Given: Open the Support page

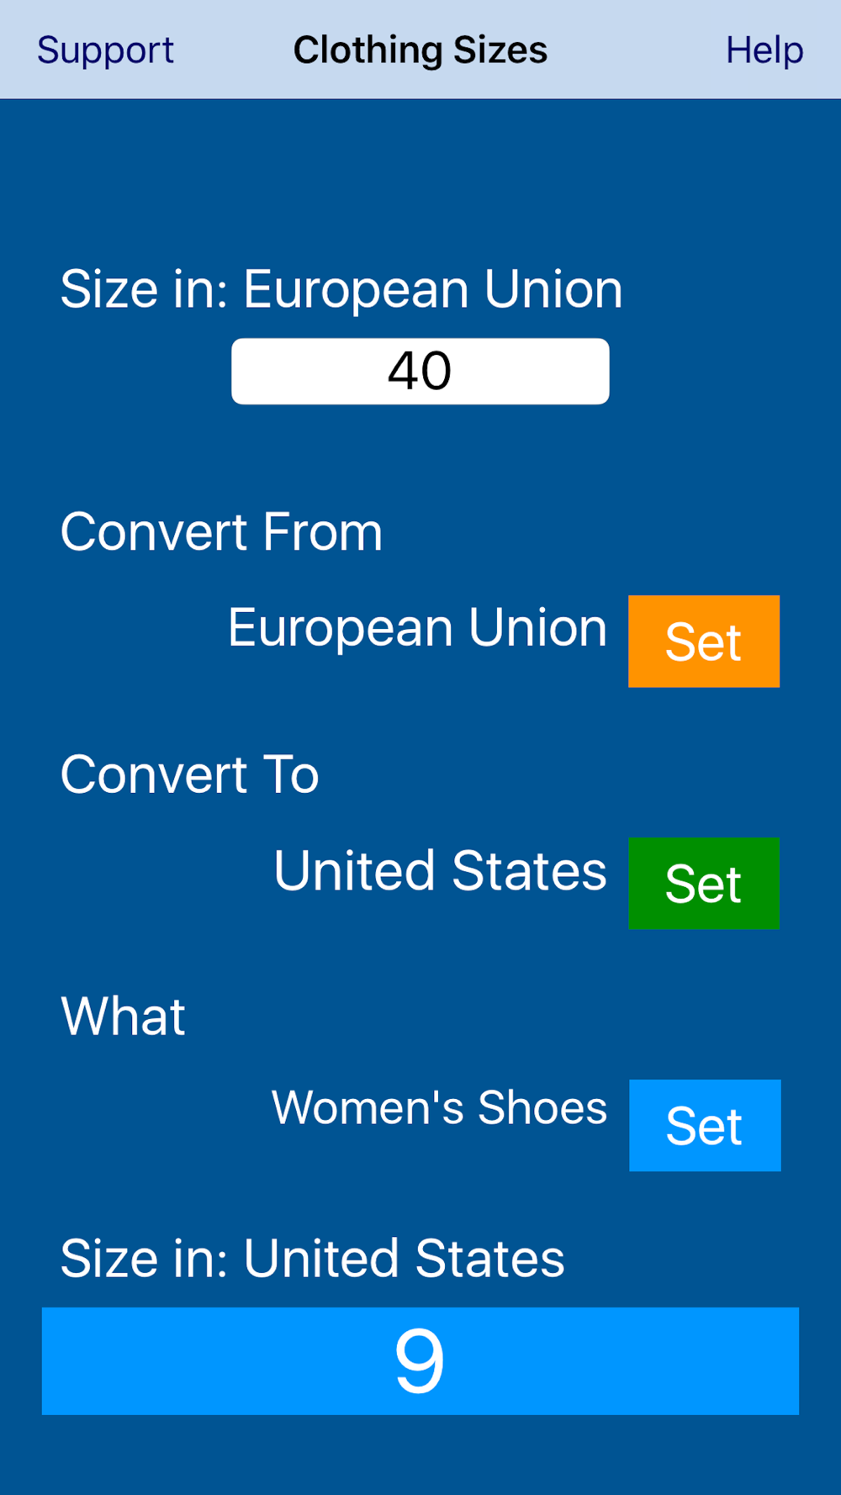Looking at the screenshot, I should tap(105, 50).
